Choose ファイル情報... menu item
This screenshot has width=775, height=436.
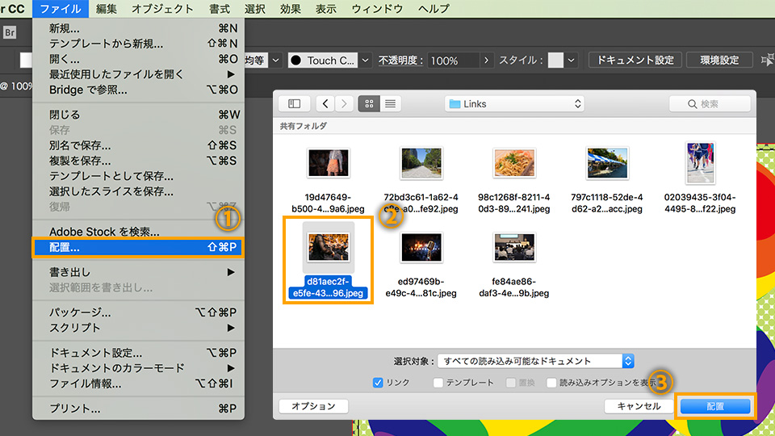138,384
